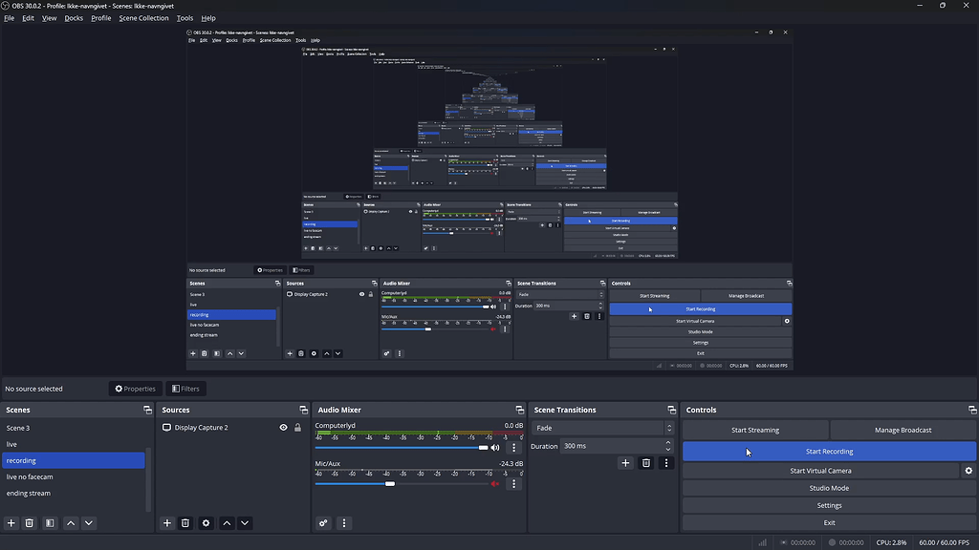979x550 pixels.
Task: Move the selected source down
Action: (x=245, y=523)
